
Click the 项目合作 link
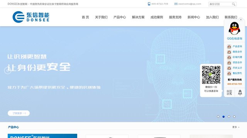[x=237, y=62]
